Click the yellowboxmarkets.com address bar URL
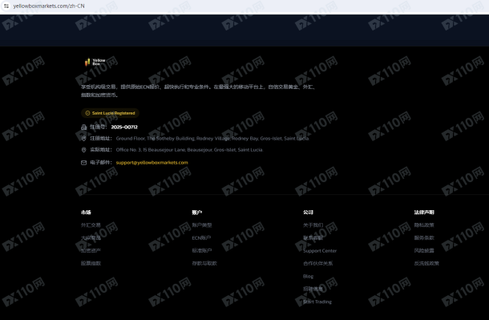This screenshot has width=489, height=320. click(x=49, y=6)
